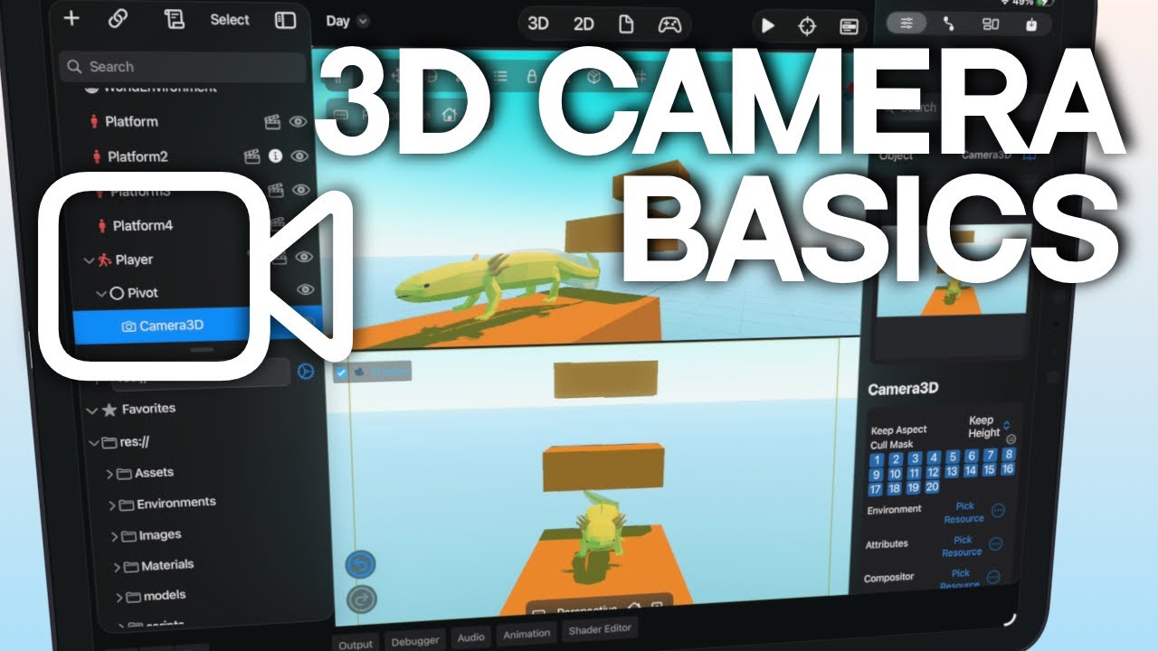Pick Resource for Attributes
1158x651 pixels.
tap(962, 545)
